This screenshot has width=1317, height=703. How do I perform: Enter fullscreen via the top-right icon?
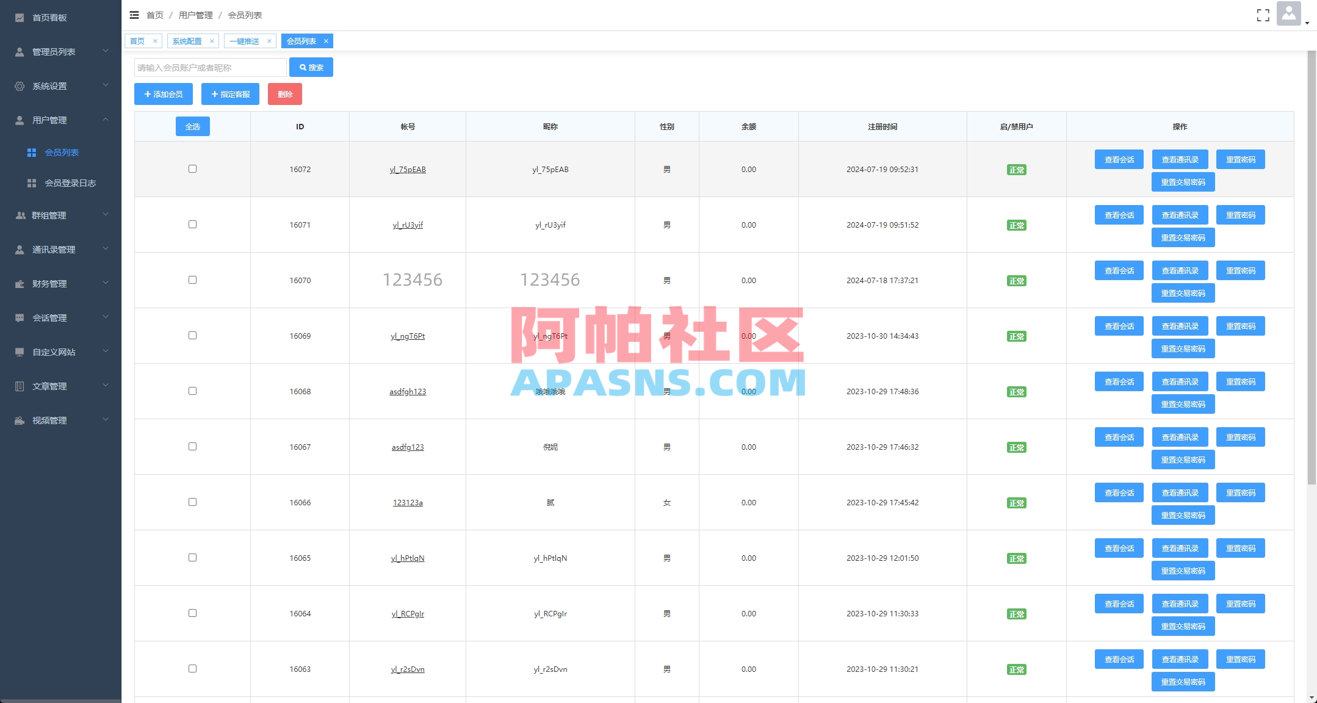[1263, 15]
